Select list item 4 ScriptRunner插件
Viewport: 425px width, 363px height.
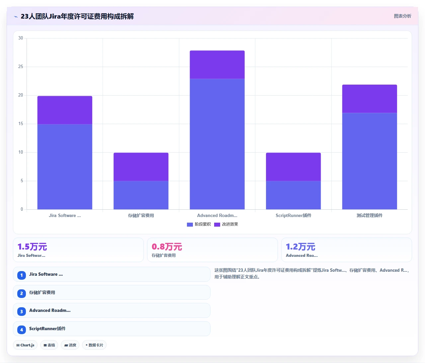pos(112,329)
